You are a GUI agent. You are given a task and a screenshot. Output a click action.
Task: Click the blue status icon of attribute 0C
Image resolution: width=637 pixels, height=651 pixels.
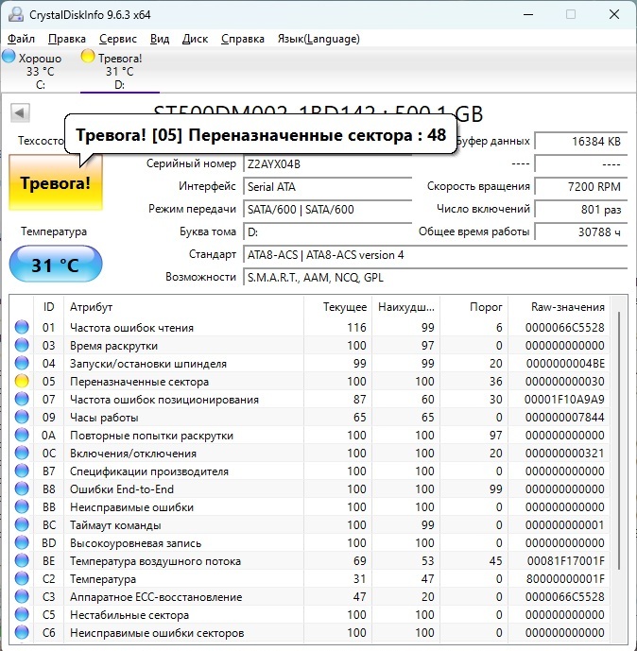click(22, 453)
